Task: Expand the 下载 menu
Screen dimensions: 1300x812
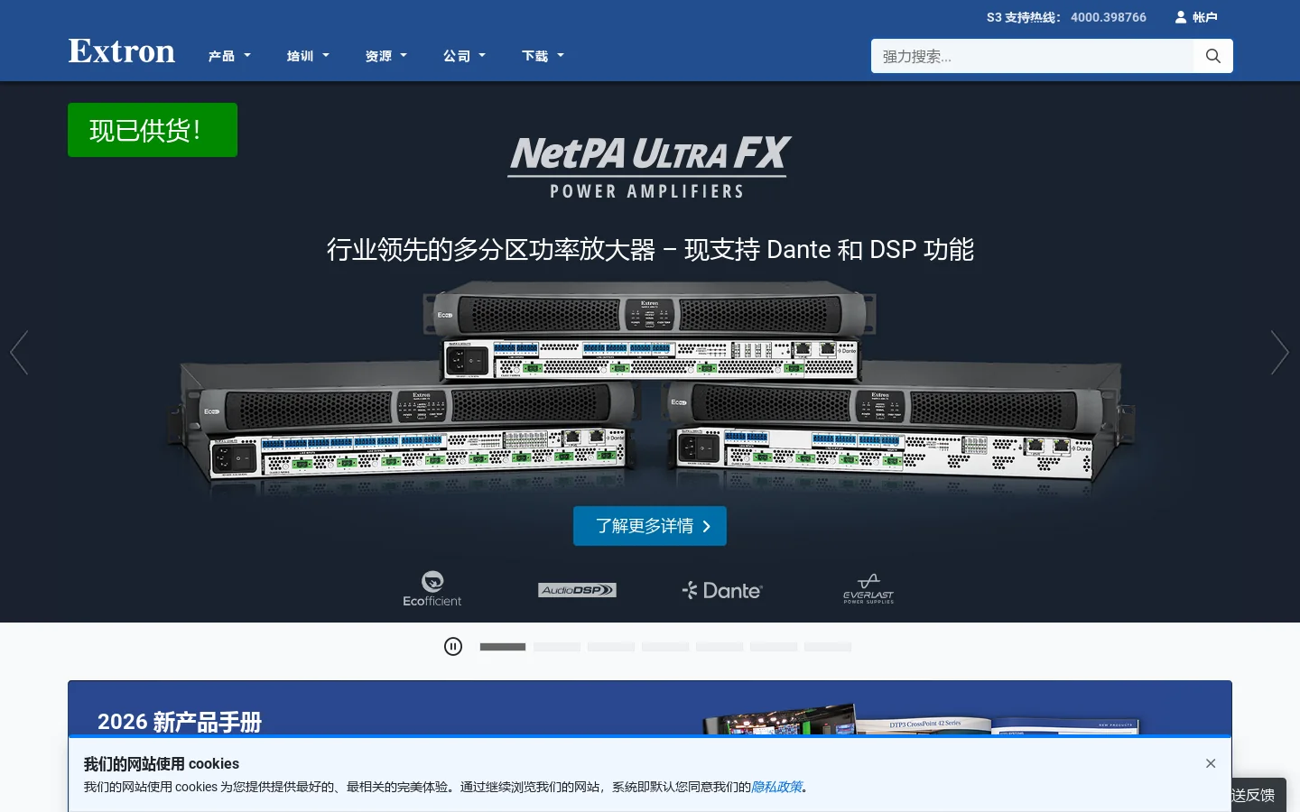Action: (x=543, y=56)
